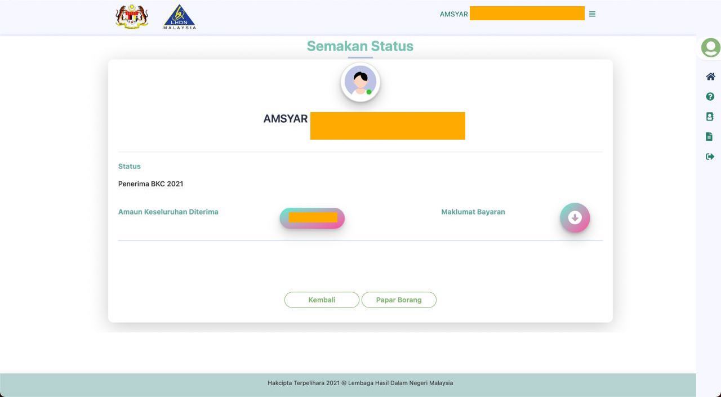
Task: Open the hamburger menu in header
Action: 592,14
